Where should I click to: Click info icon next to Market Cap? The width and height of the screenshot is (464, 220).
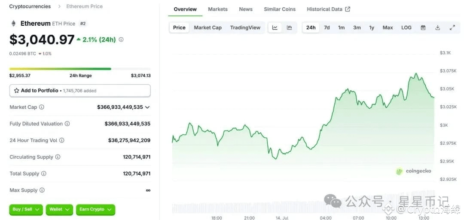pos(42,107)
